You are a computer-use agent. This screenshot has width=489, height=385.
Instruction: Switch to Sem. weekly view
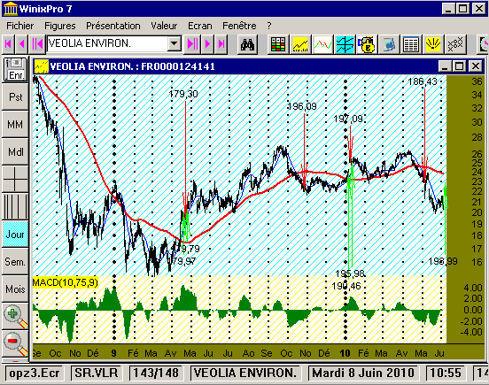[15, 261]
